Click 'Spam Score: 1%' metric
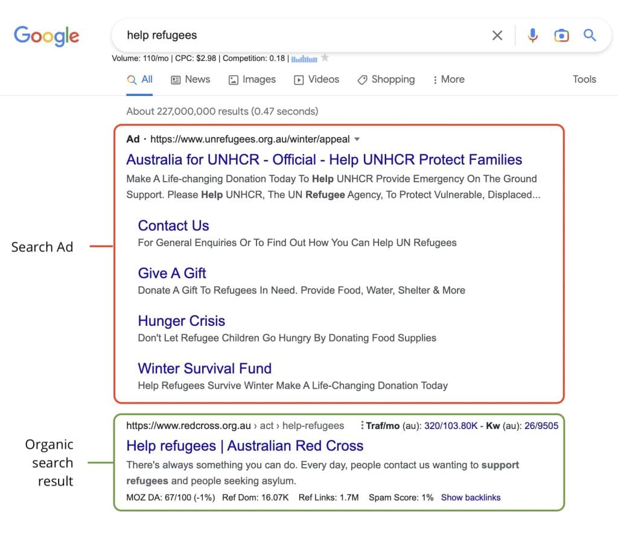Image resolution: width=618 pixels, height=534 pixels. [x=401, y=497]
